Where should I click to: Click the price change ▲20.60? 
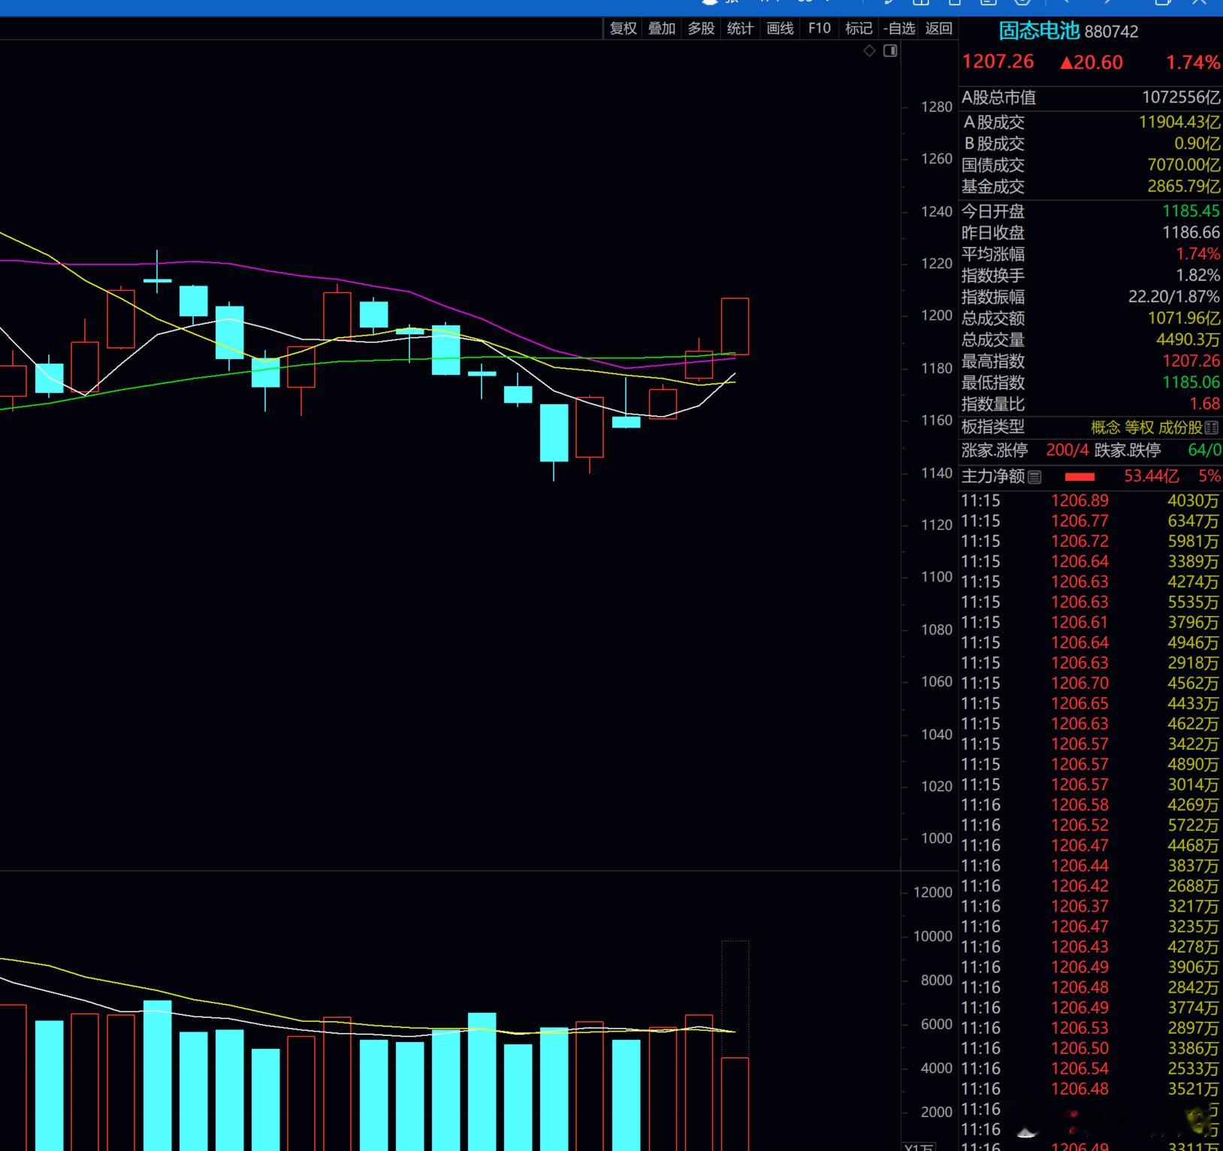[1091, 62]
